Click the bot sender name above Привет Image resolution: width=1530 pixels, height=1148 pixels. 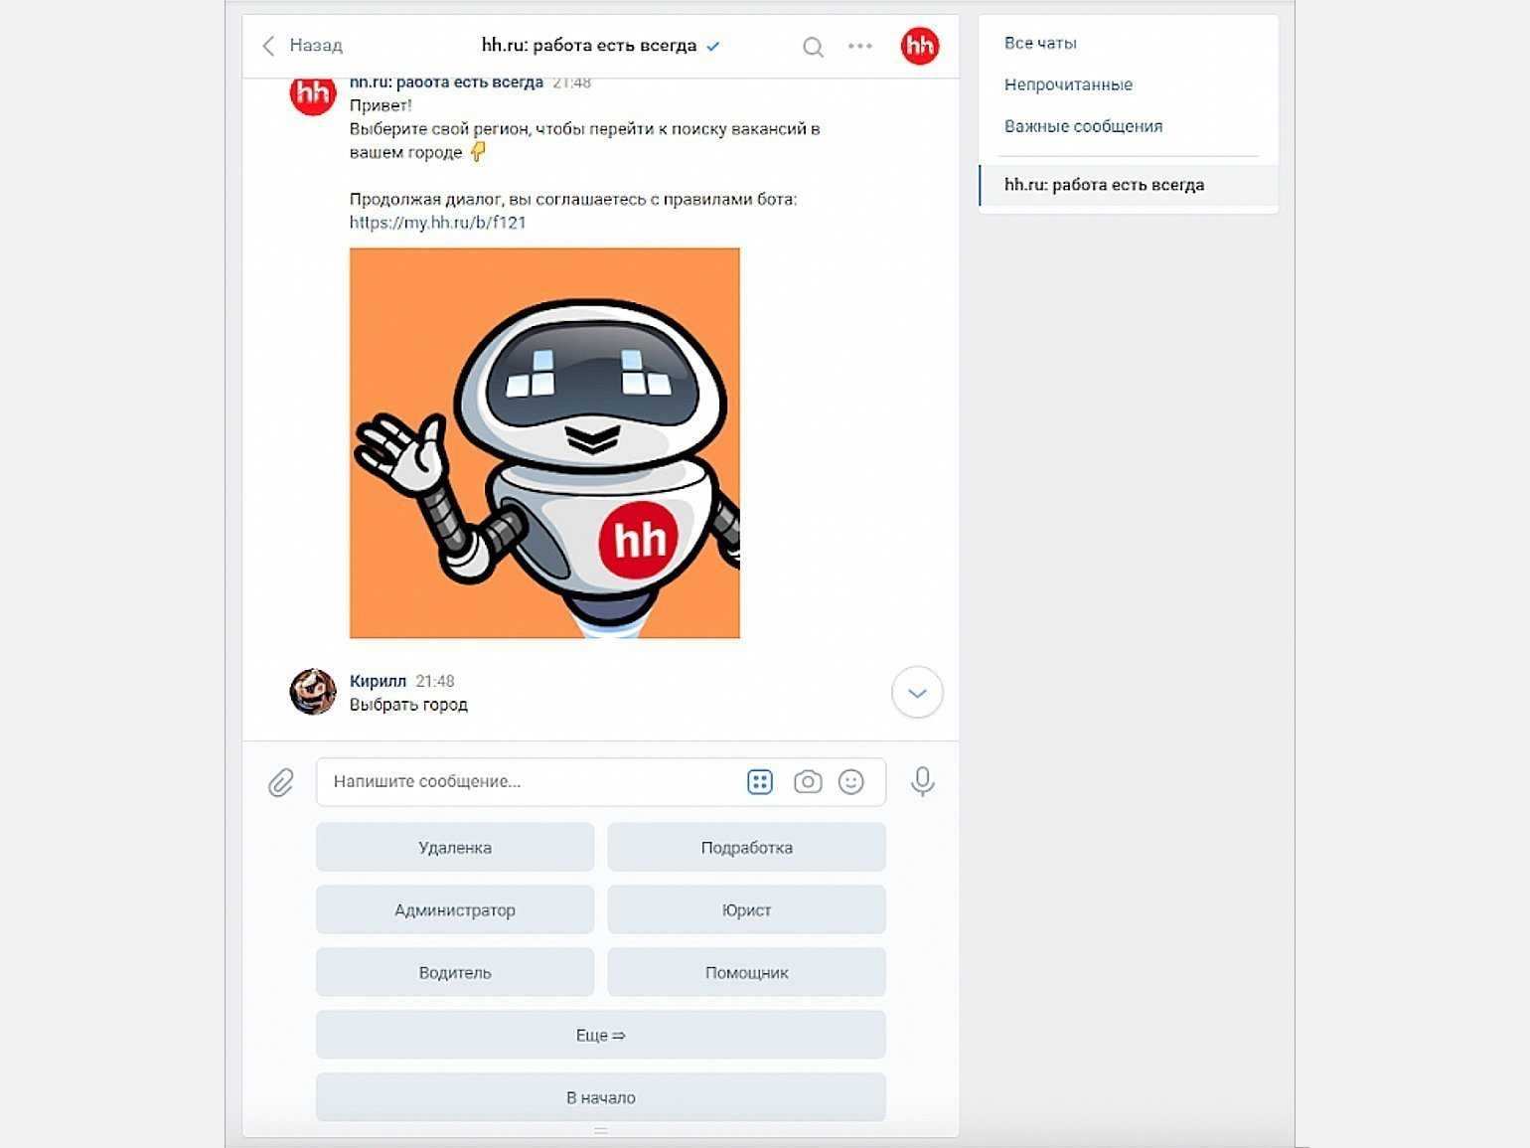(446, 82)
